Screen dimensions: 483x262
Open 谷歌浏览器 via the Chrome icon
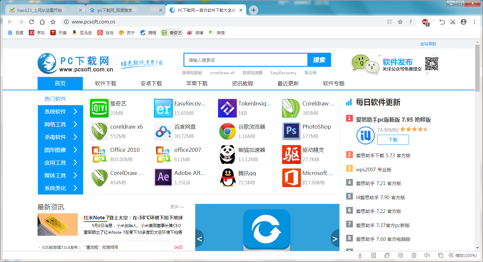pos(227,131)
